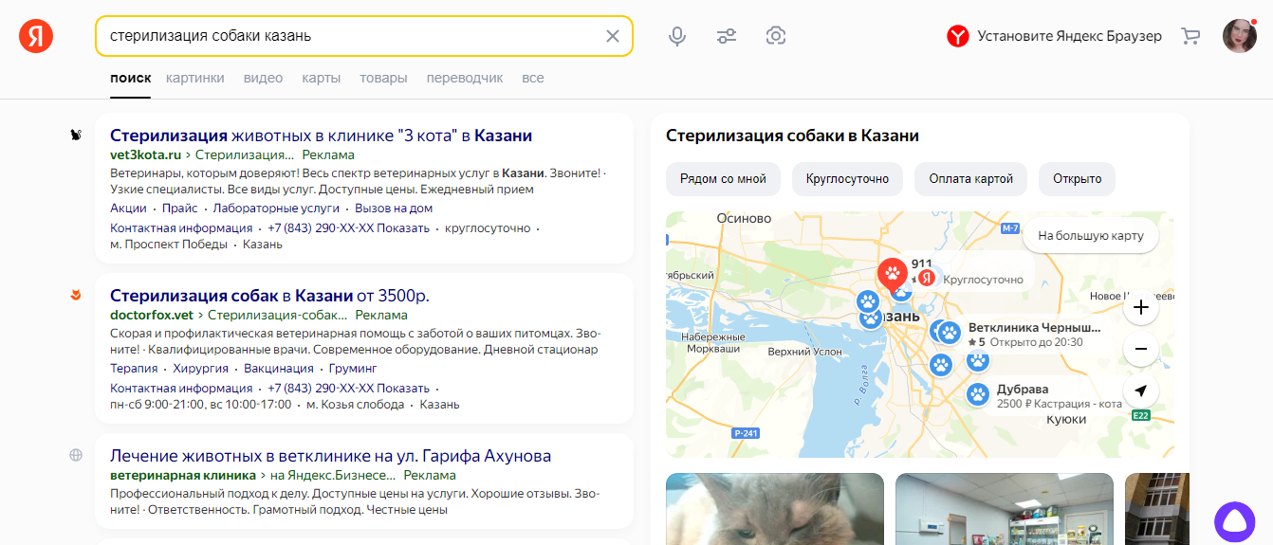The image size is (1273, 545).
Task: Select the red 911 map pin
Action: coord(892,275)
